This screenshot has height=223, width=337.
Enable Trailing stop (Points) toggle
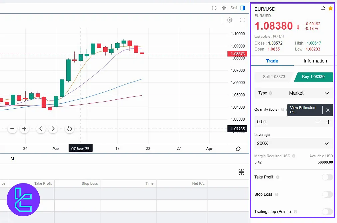(327, 212)
